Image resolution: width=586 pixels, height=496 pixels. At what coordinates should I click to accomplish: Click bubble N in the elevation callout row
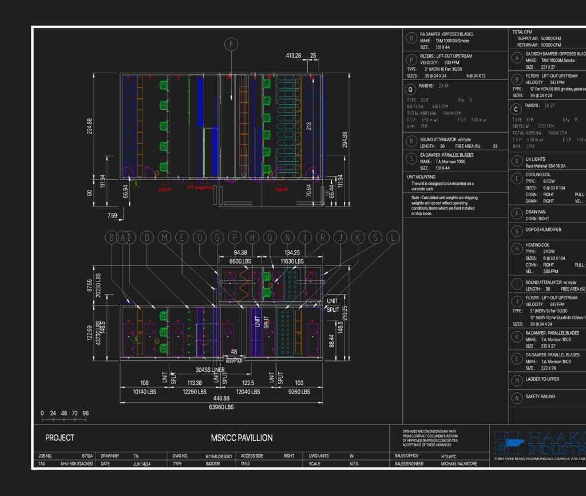pyautogui.click(x=287, y=237)
